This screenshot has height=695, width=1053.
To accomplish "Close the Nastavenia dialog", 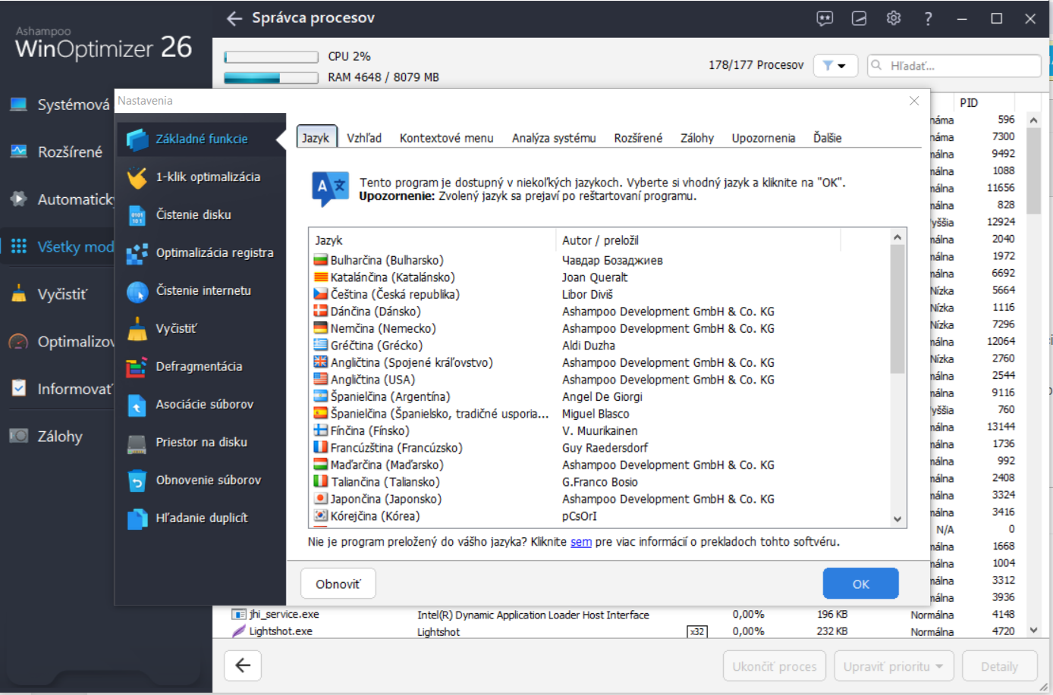I will point(914,101).
